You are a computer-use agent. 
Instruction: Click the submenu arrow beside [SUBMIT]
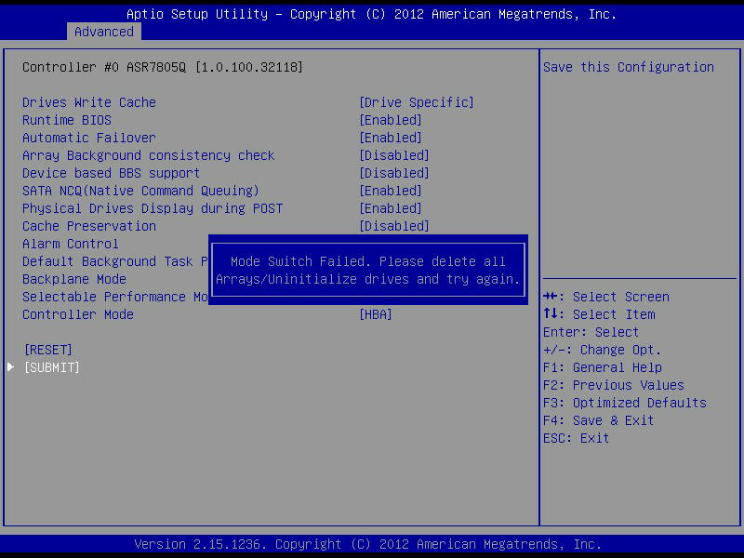click(10, 367)
